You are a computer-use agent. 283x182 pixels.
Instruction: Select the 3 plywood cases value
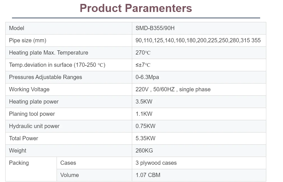[156, 163]
